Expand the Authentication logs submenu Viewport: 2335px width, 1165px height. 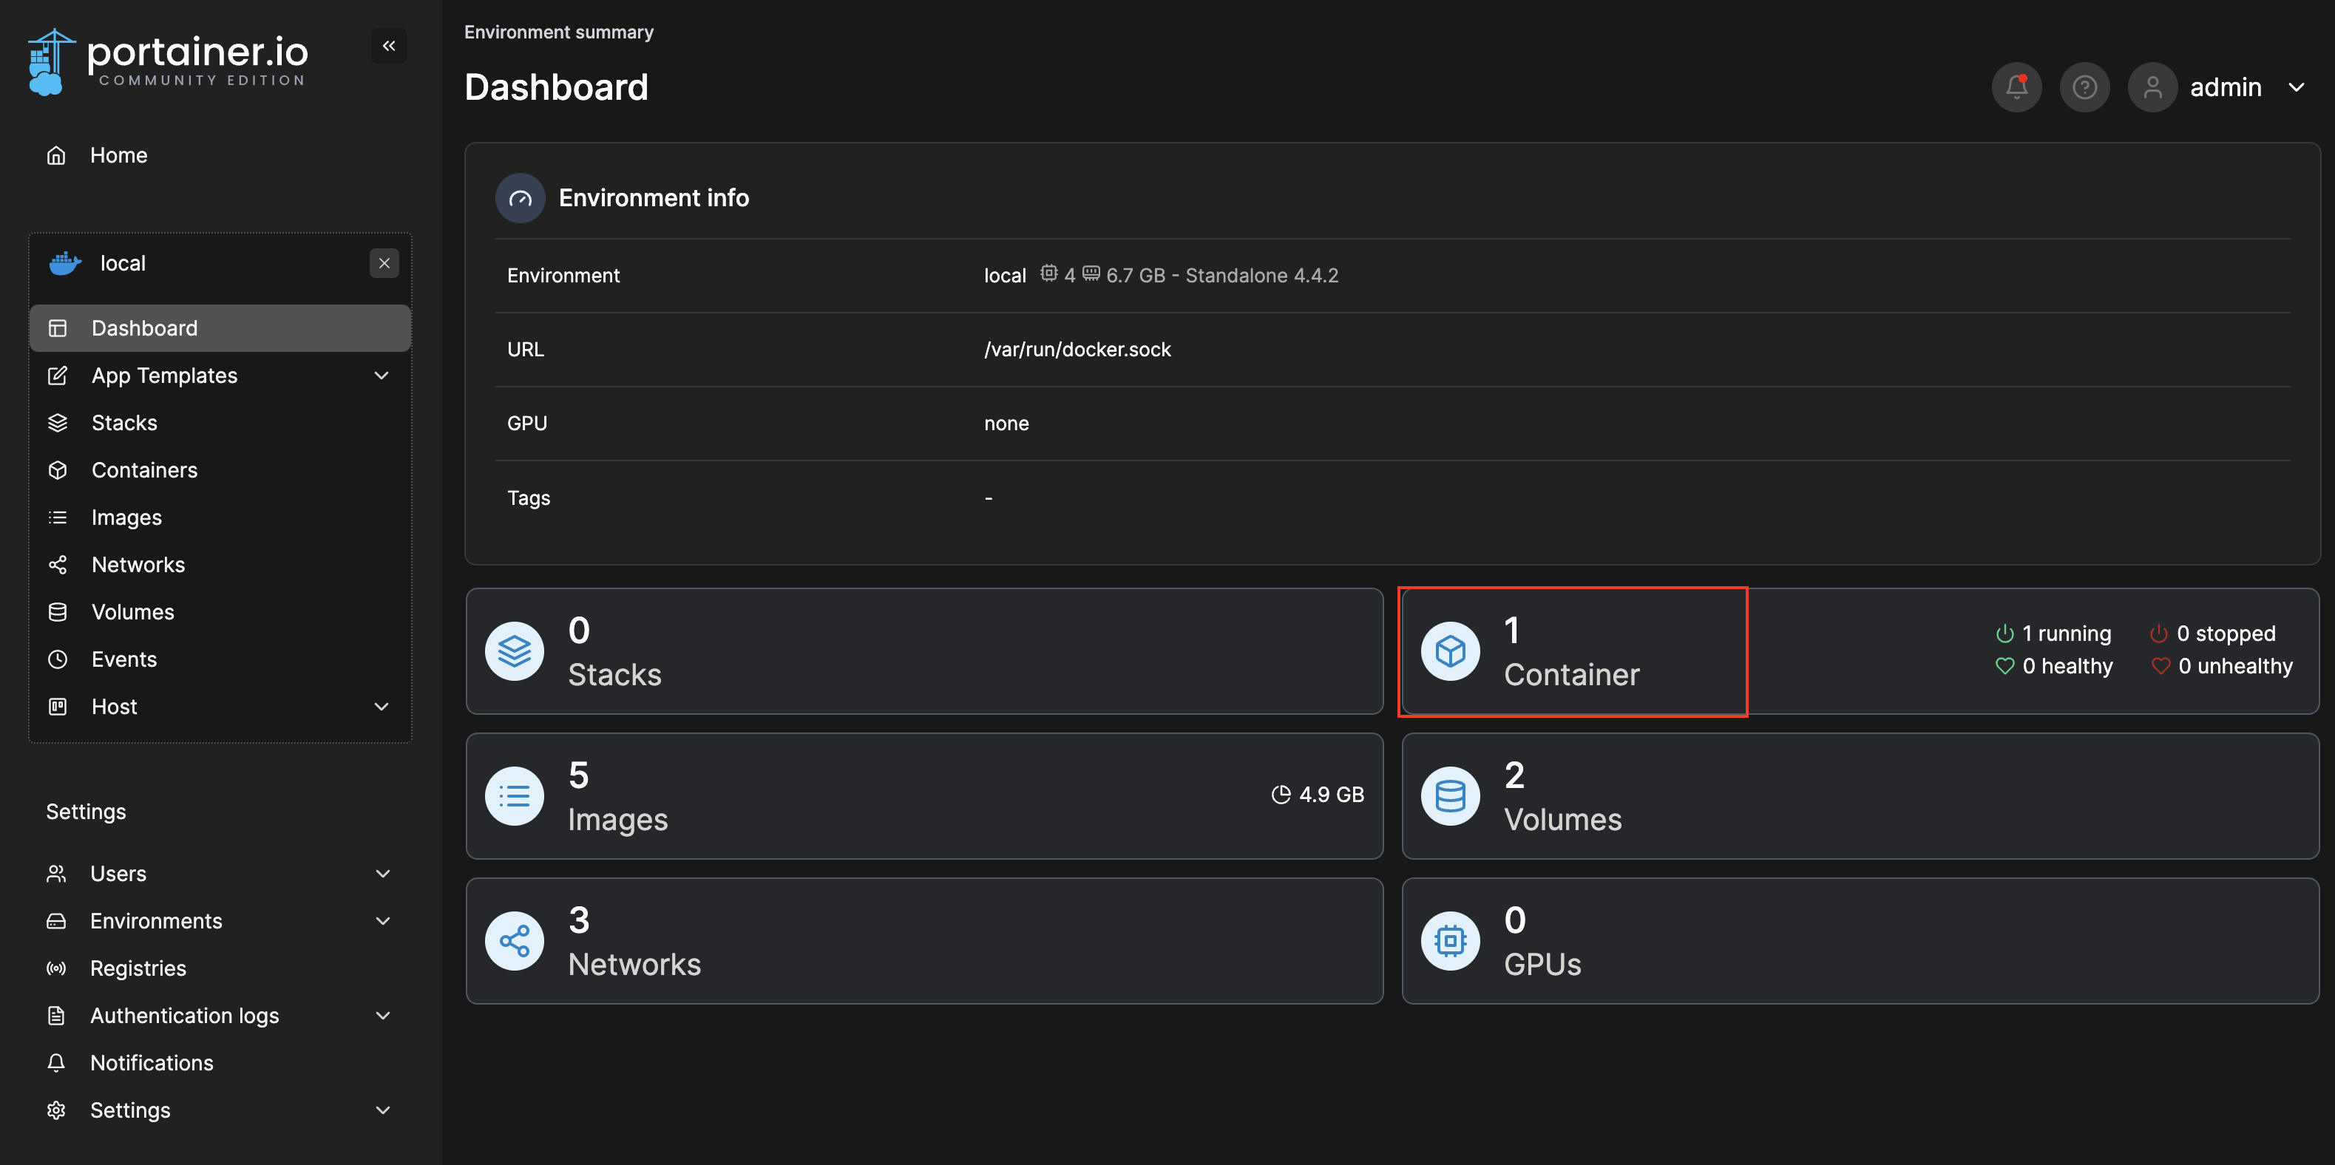click(382, 1016)
